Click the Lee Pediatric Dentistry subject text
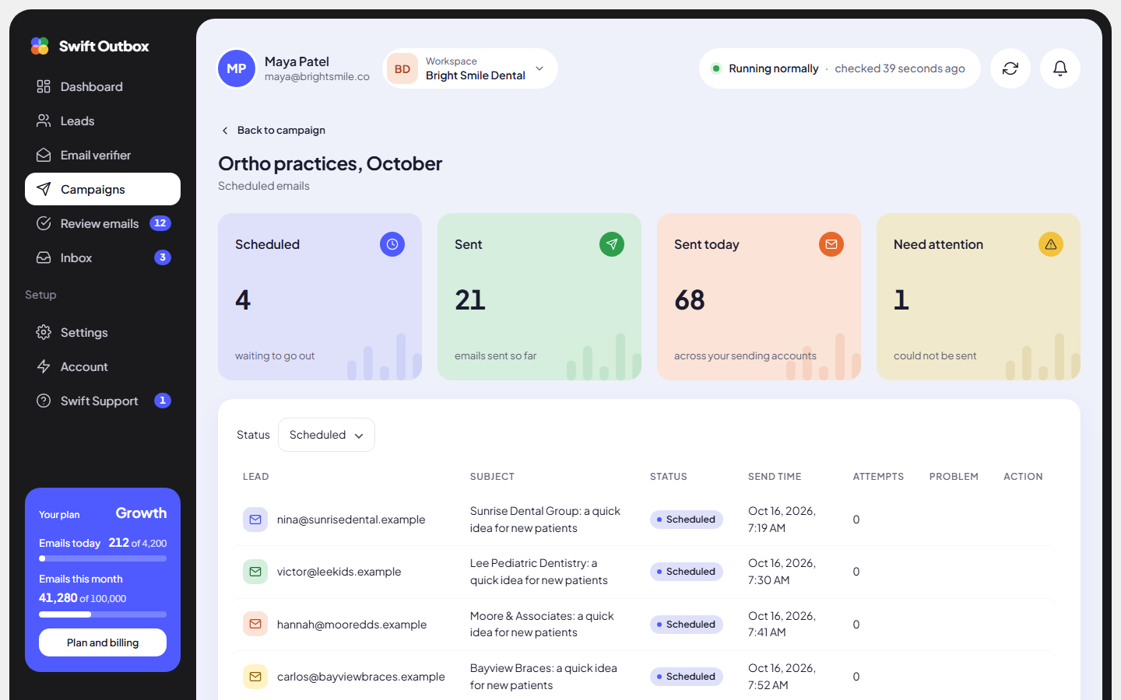This screenshot has height=700, width=1121. pos(539,572)
